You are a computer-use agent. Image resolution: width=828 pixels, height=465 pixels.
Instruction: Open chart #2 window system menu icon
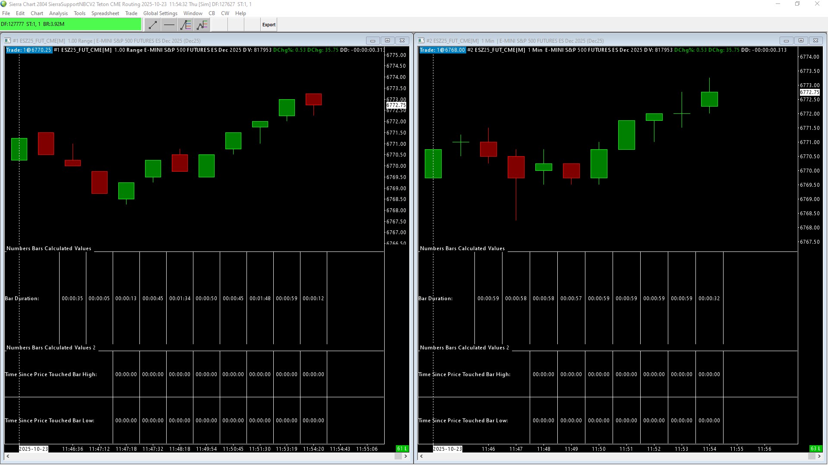(x=421, y=41)
